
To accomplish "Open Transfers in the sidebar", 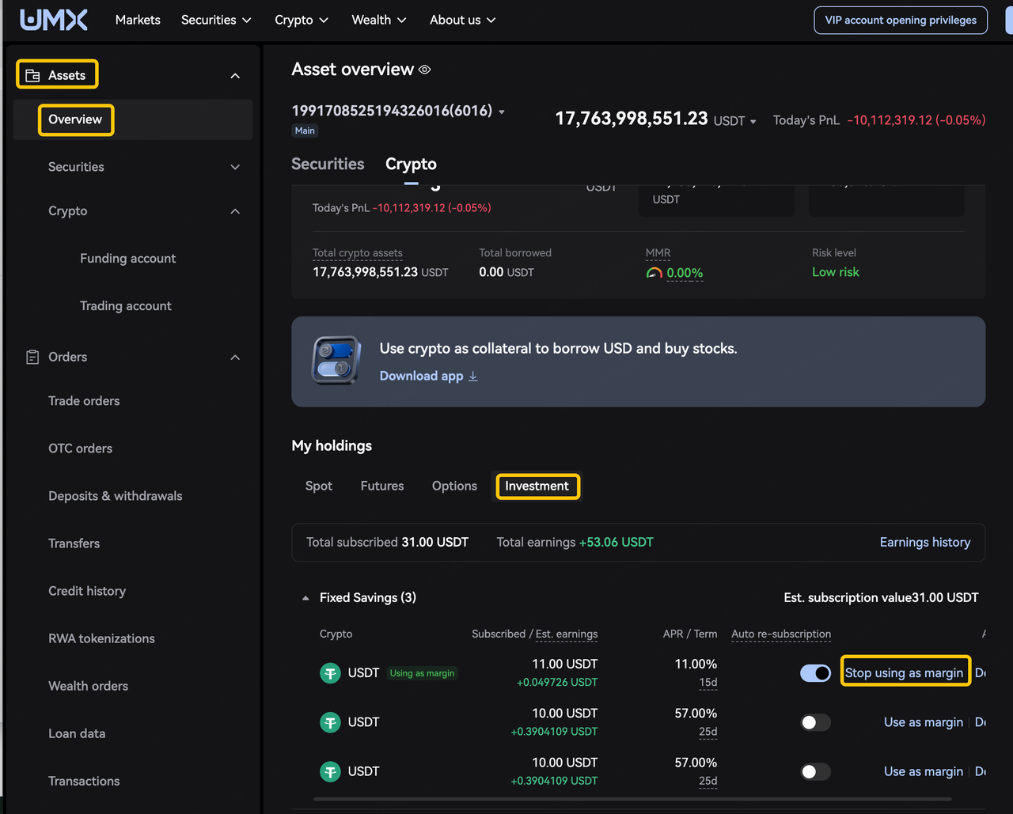I will [x=74, y=543].
